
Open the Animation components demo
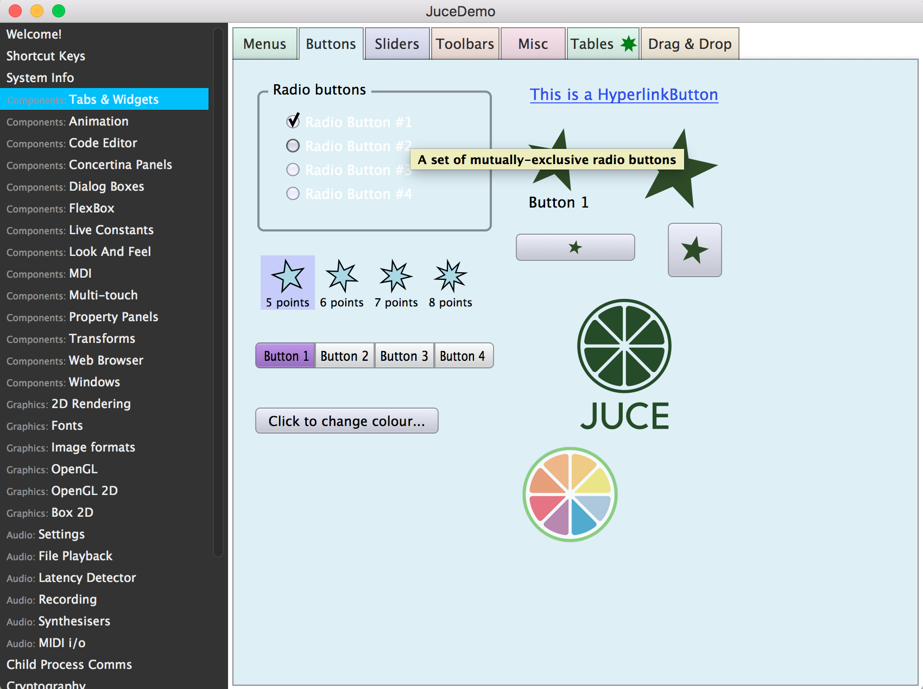coord(104,121)
